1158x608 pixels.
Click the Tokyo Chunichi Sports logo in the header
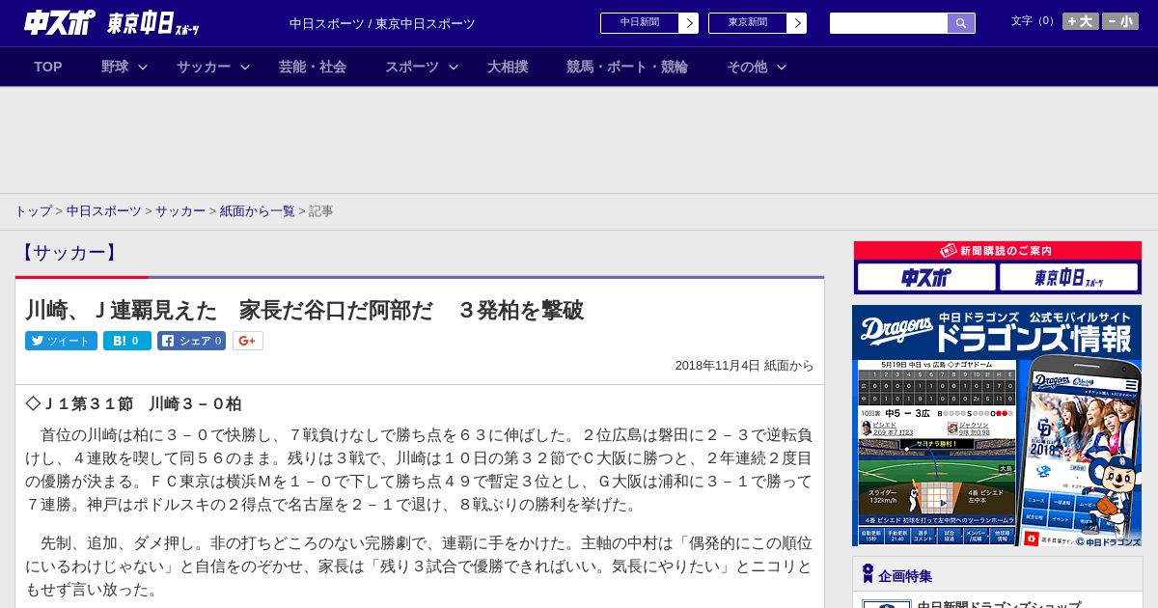(x=153, y=23)
